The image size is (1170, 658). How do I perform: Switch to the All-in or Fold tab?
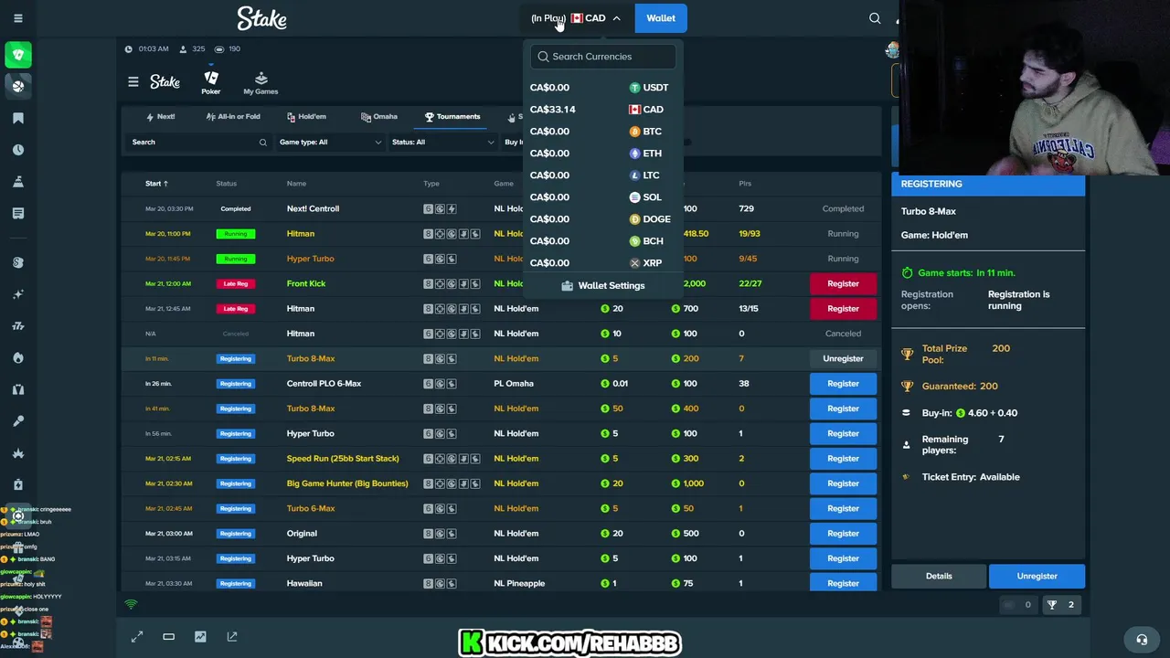point(233,117)
